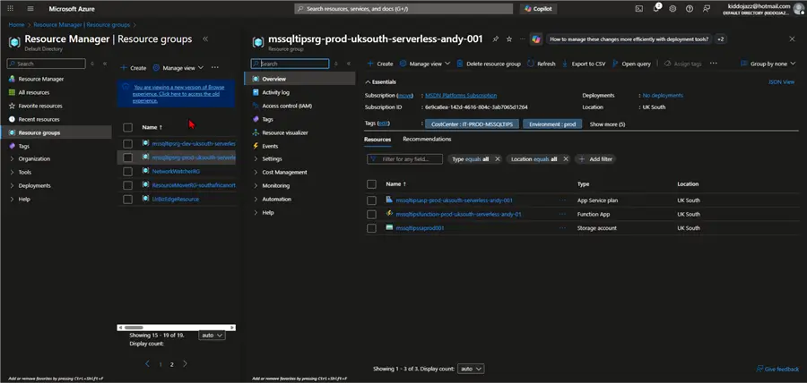The image size is (807, 383).
Task: Click Export to CSV
Action: (584, 64)
